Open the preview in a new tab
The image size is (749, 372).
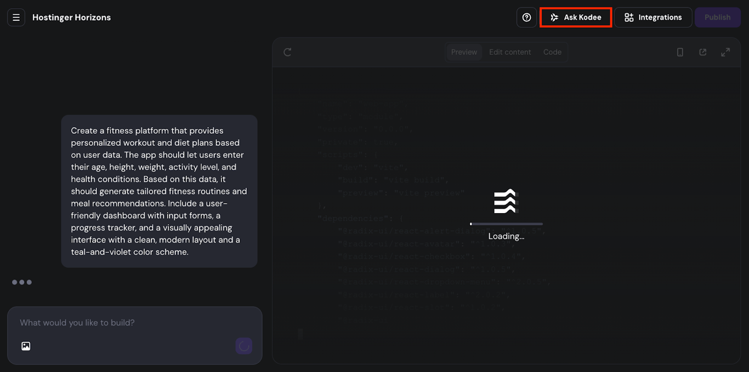[703, 51]
